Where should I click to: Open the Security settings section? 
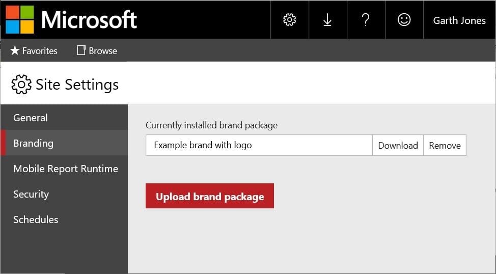[x=64, y=194]
